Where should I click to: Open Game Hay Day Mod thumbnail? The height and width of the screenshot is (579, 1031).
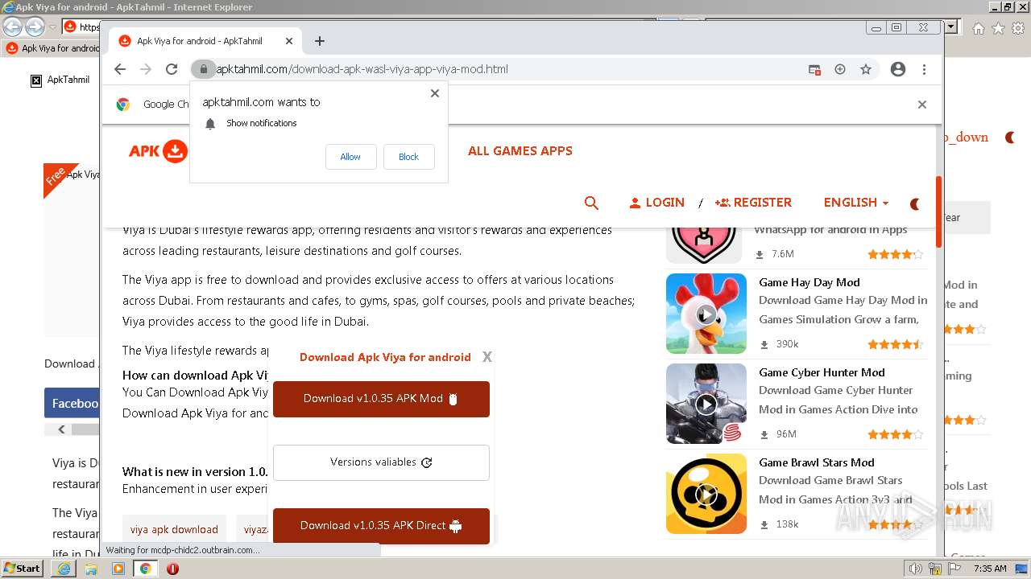[x=706, y=314]
